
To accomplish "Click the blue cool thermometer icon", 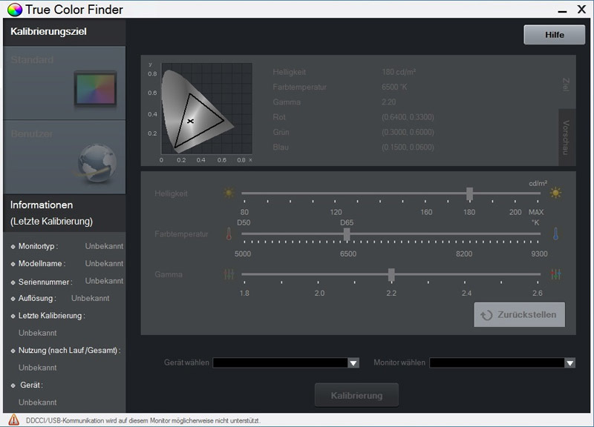I will (555, 234).
